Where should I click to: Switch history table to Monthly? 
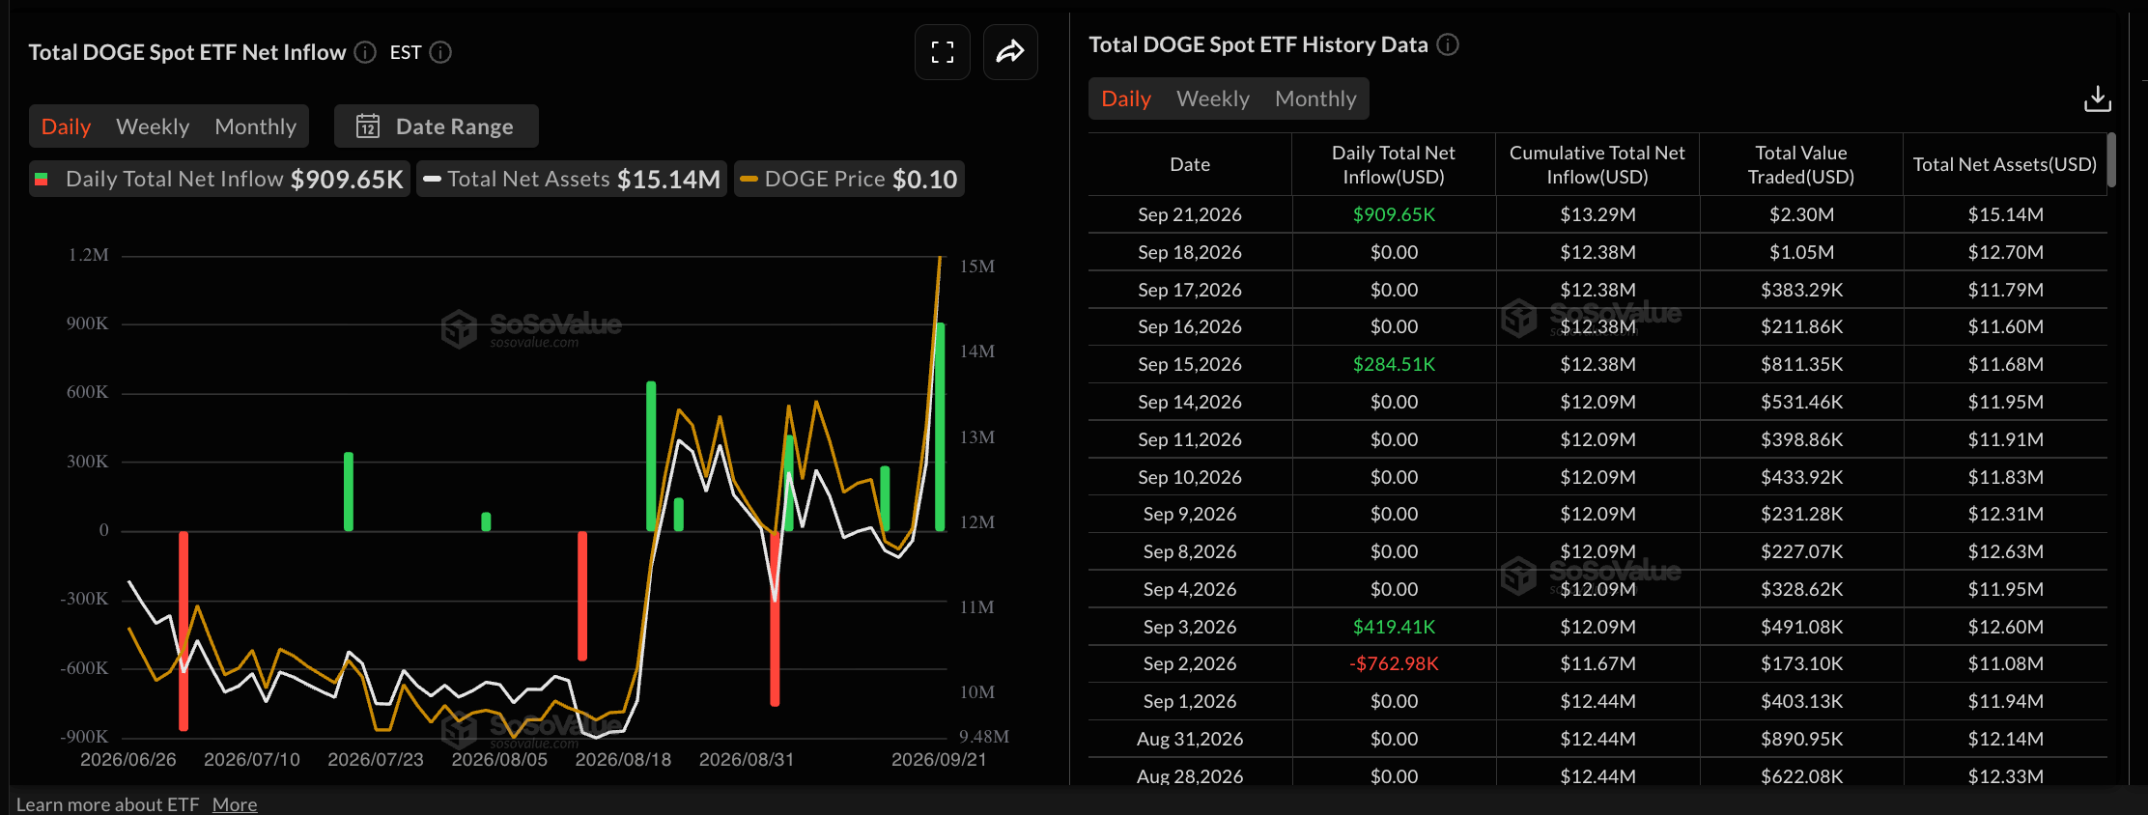pyautogui.click(x=1315, y=98)
